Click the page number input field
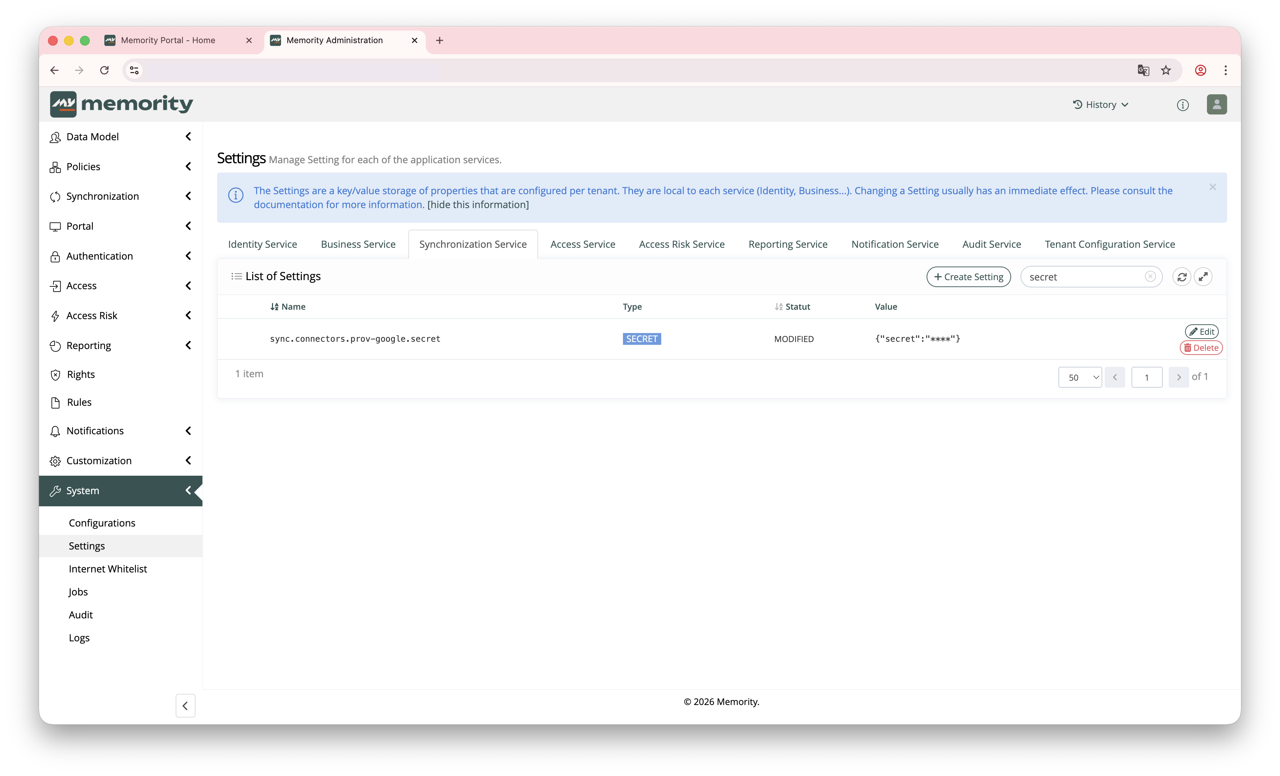 pyautogui.click(x=1146, y=377)
